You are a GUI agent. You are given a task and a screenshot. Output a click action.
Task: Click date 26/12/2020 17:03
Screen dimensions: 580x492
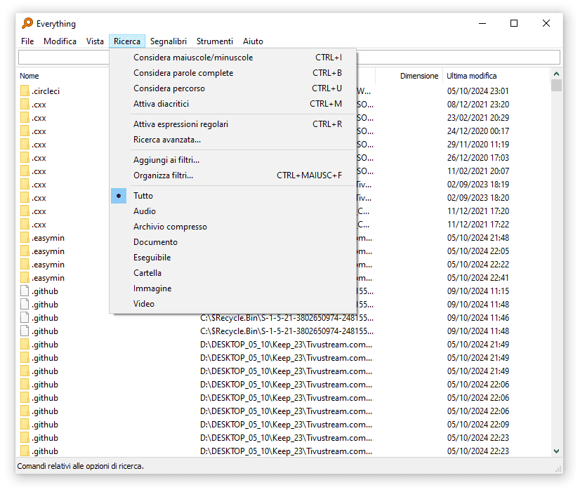click(x=478, y=158)
